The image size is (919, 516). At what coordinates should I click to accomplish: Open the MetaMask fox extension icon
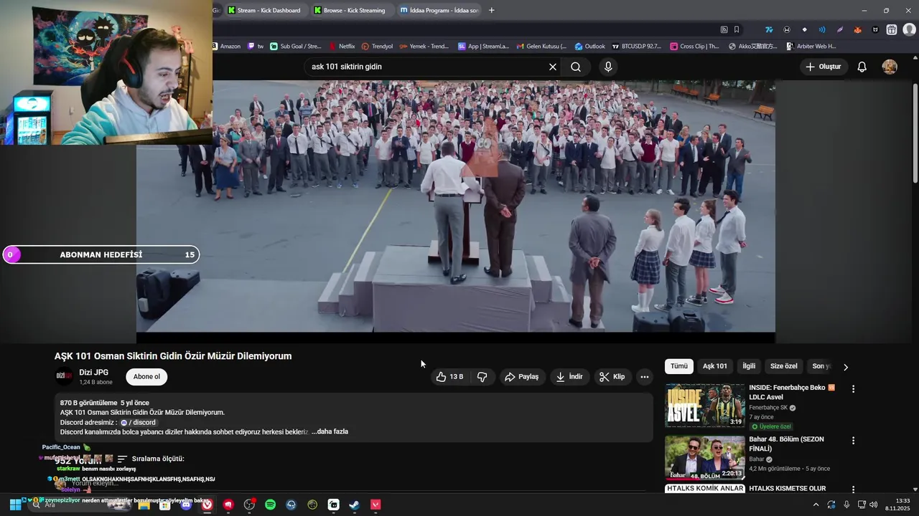pos(857,29)
